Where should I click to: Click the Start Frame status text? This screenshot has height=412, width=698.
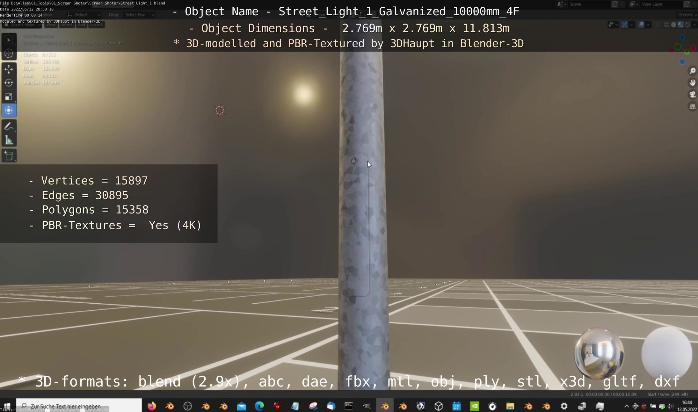(667, 394)
